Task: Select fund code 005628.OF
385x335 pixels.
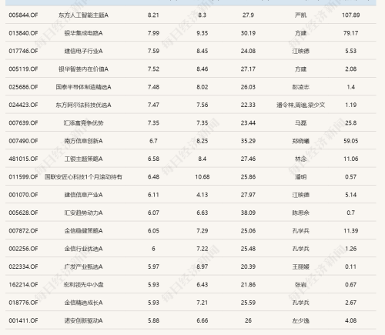Action: pos(23,213)
